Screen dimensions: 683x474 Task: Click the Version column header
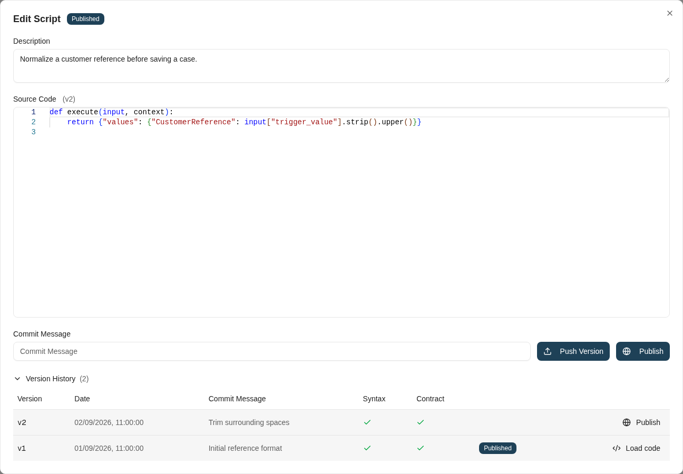click(30, 399)
